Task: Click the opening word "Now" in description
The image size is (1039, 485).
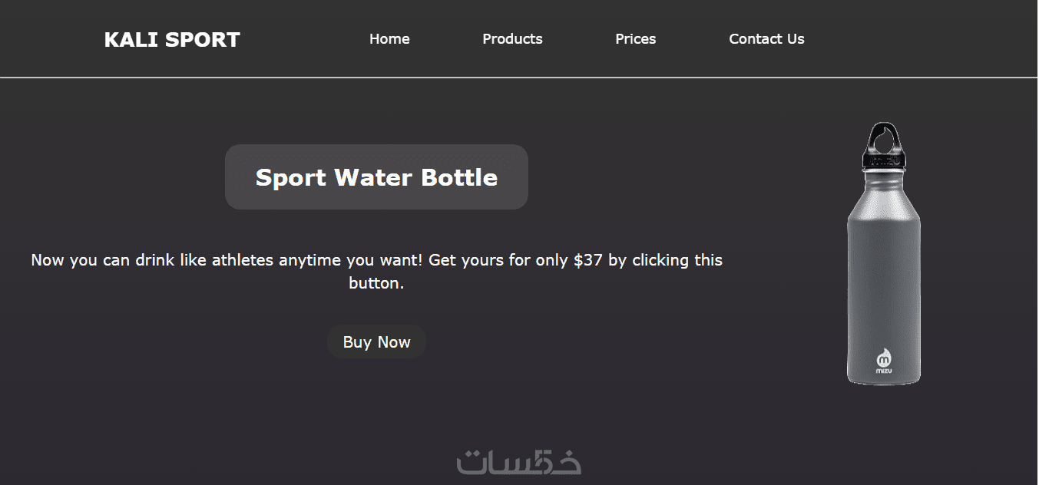Action: (48, 260)
